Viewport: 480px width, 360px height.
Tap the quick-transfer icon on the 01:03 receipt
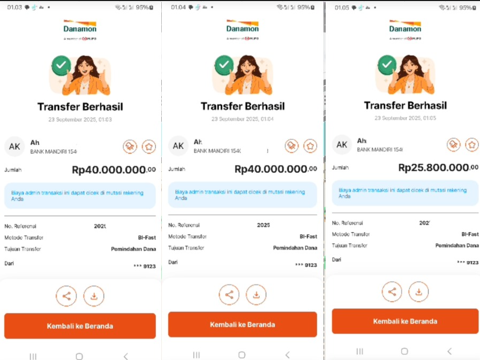click(130, 147)
